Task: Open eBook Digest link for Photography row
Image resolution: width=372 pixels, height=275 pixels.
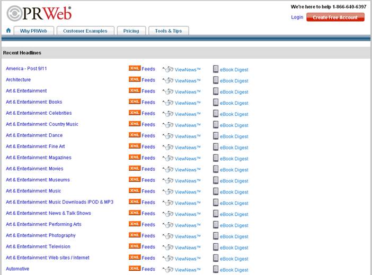Action: 234,236
